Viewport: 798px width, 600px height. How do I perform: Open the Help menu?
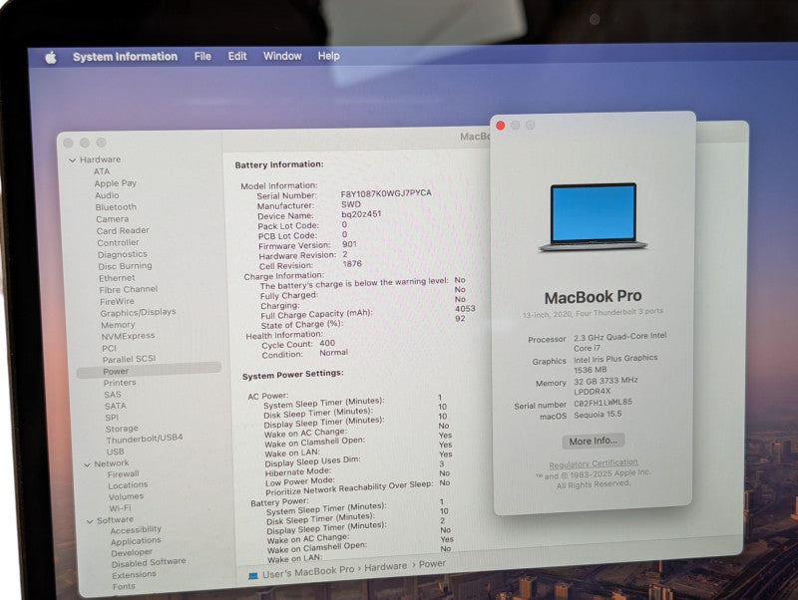[x=329, y=56]
